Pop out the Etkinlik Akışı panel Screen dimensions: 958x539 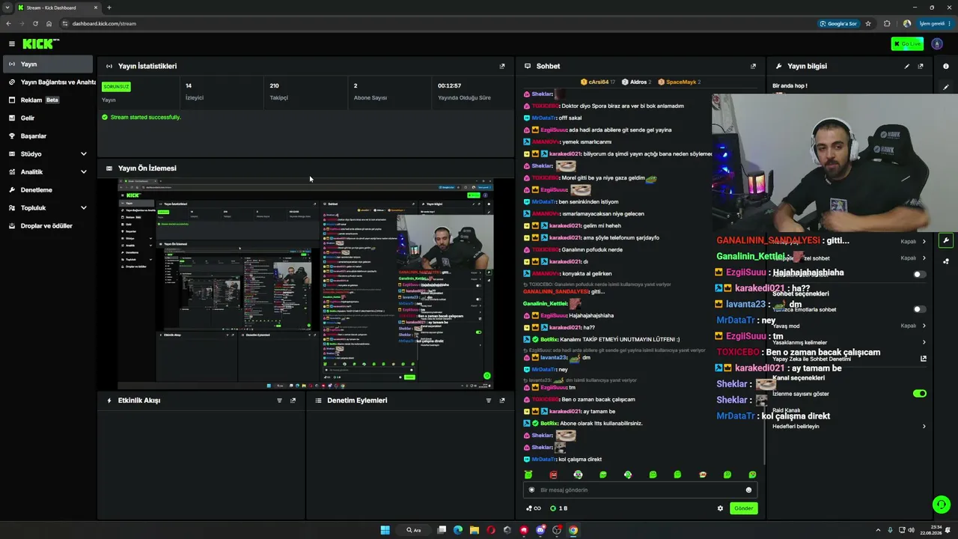coord(293,401)
